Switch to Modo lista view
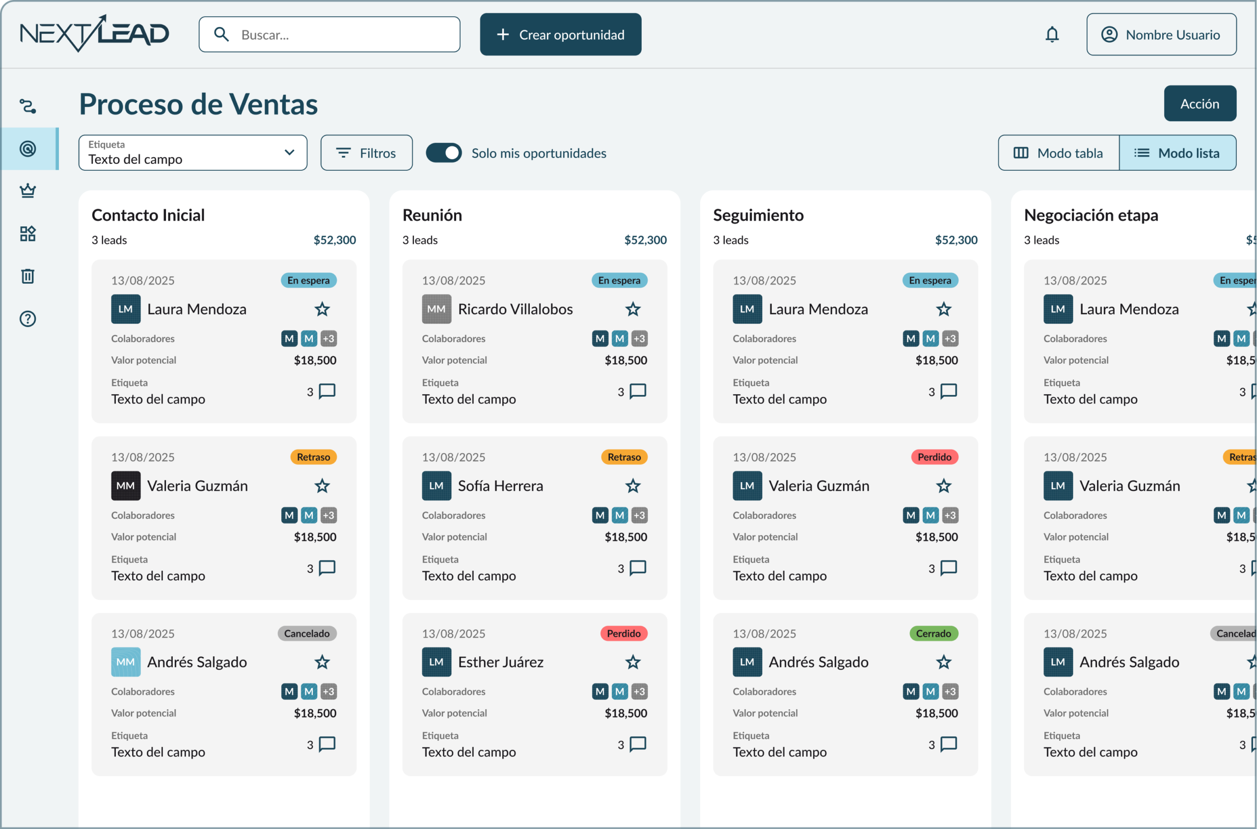The image size is (1257, 829). 1178,153
